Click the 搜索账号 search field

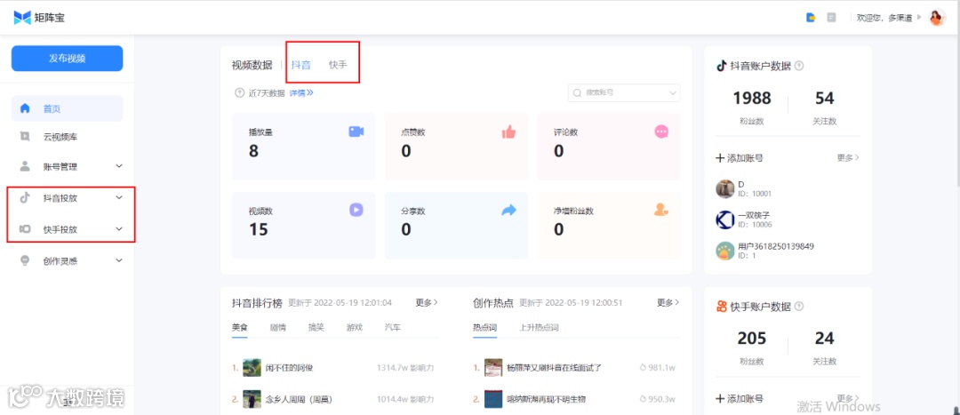point(624,93)
